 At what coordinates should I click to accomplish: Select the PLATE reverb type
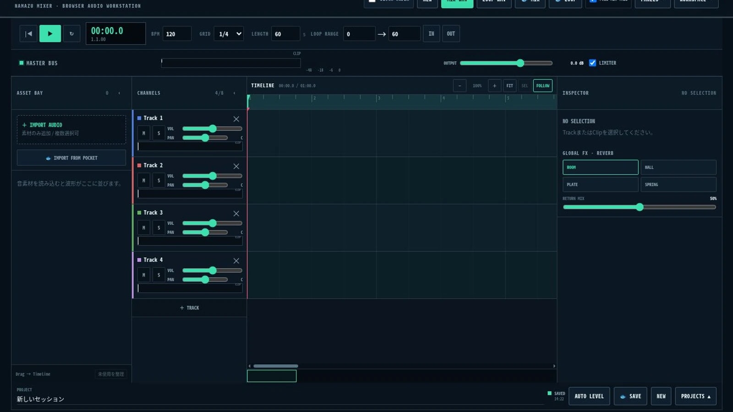click(600, 184)
